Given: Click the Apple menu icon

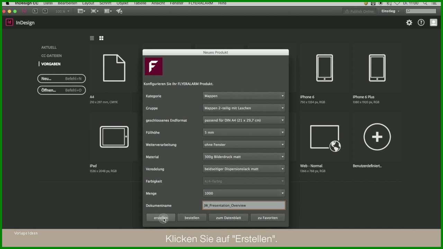Looking at the screenshot, I should tap(7, 3).
